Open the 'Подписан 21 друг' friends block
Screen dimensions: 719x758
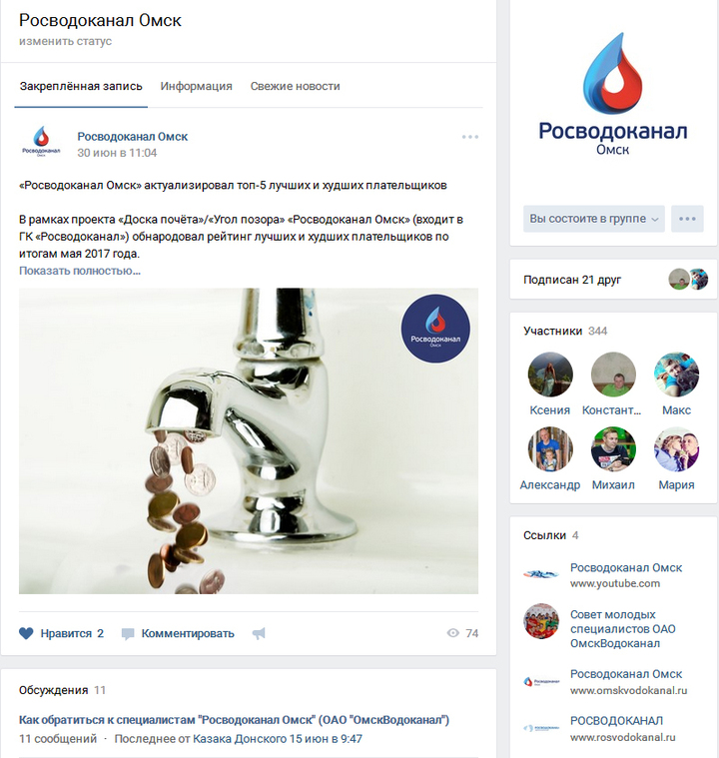click(613, 280)
